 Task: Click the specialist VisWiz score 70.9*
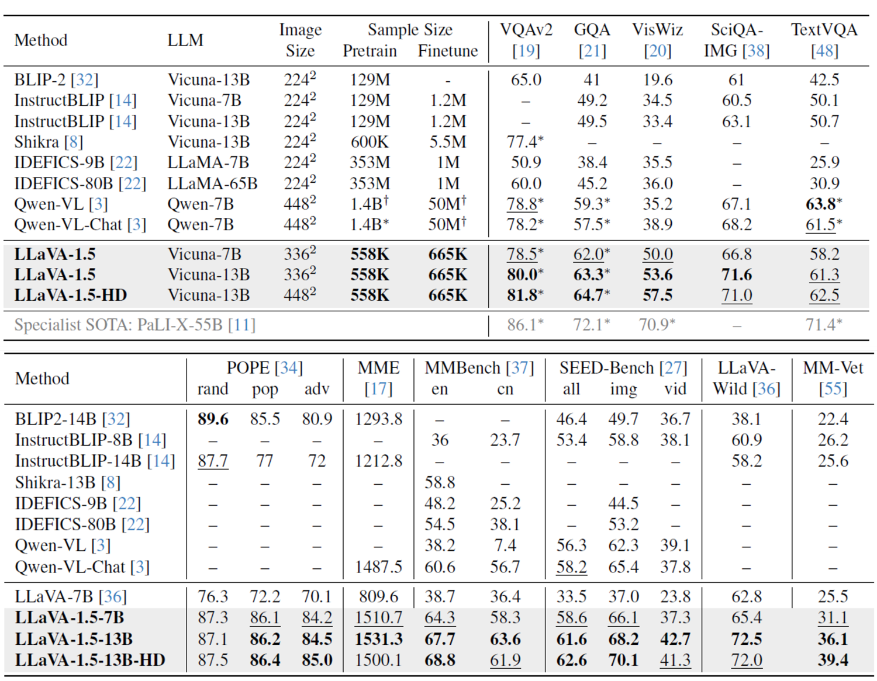[657, 325]
